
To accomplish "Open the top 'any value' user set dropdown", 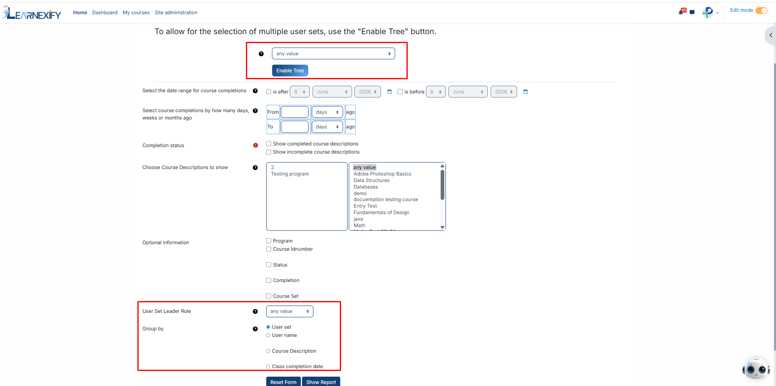I will [333, 54].
